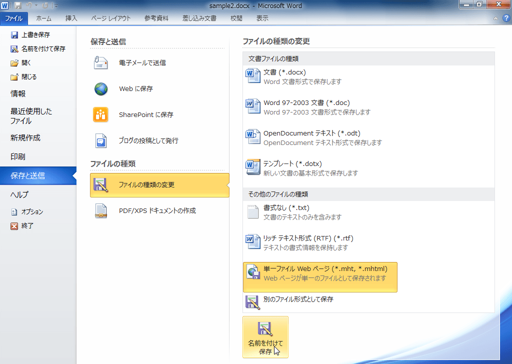Open Word オプション
Viewport: 512px width, 364px height.
[x=27, y=212]
